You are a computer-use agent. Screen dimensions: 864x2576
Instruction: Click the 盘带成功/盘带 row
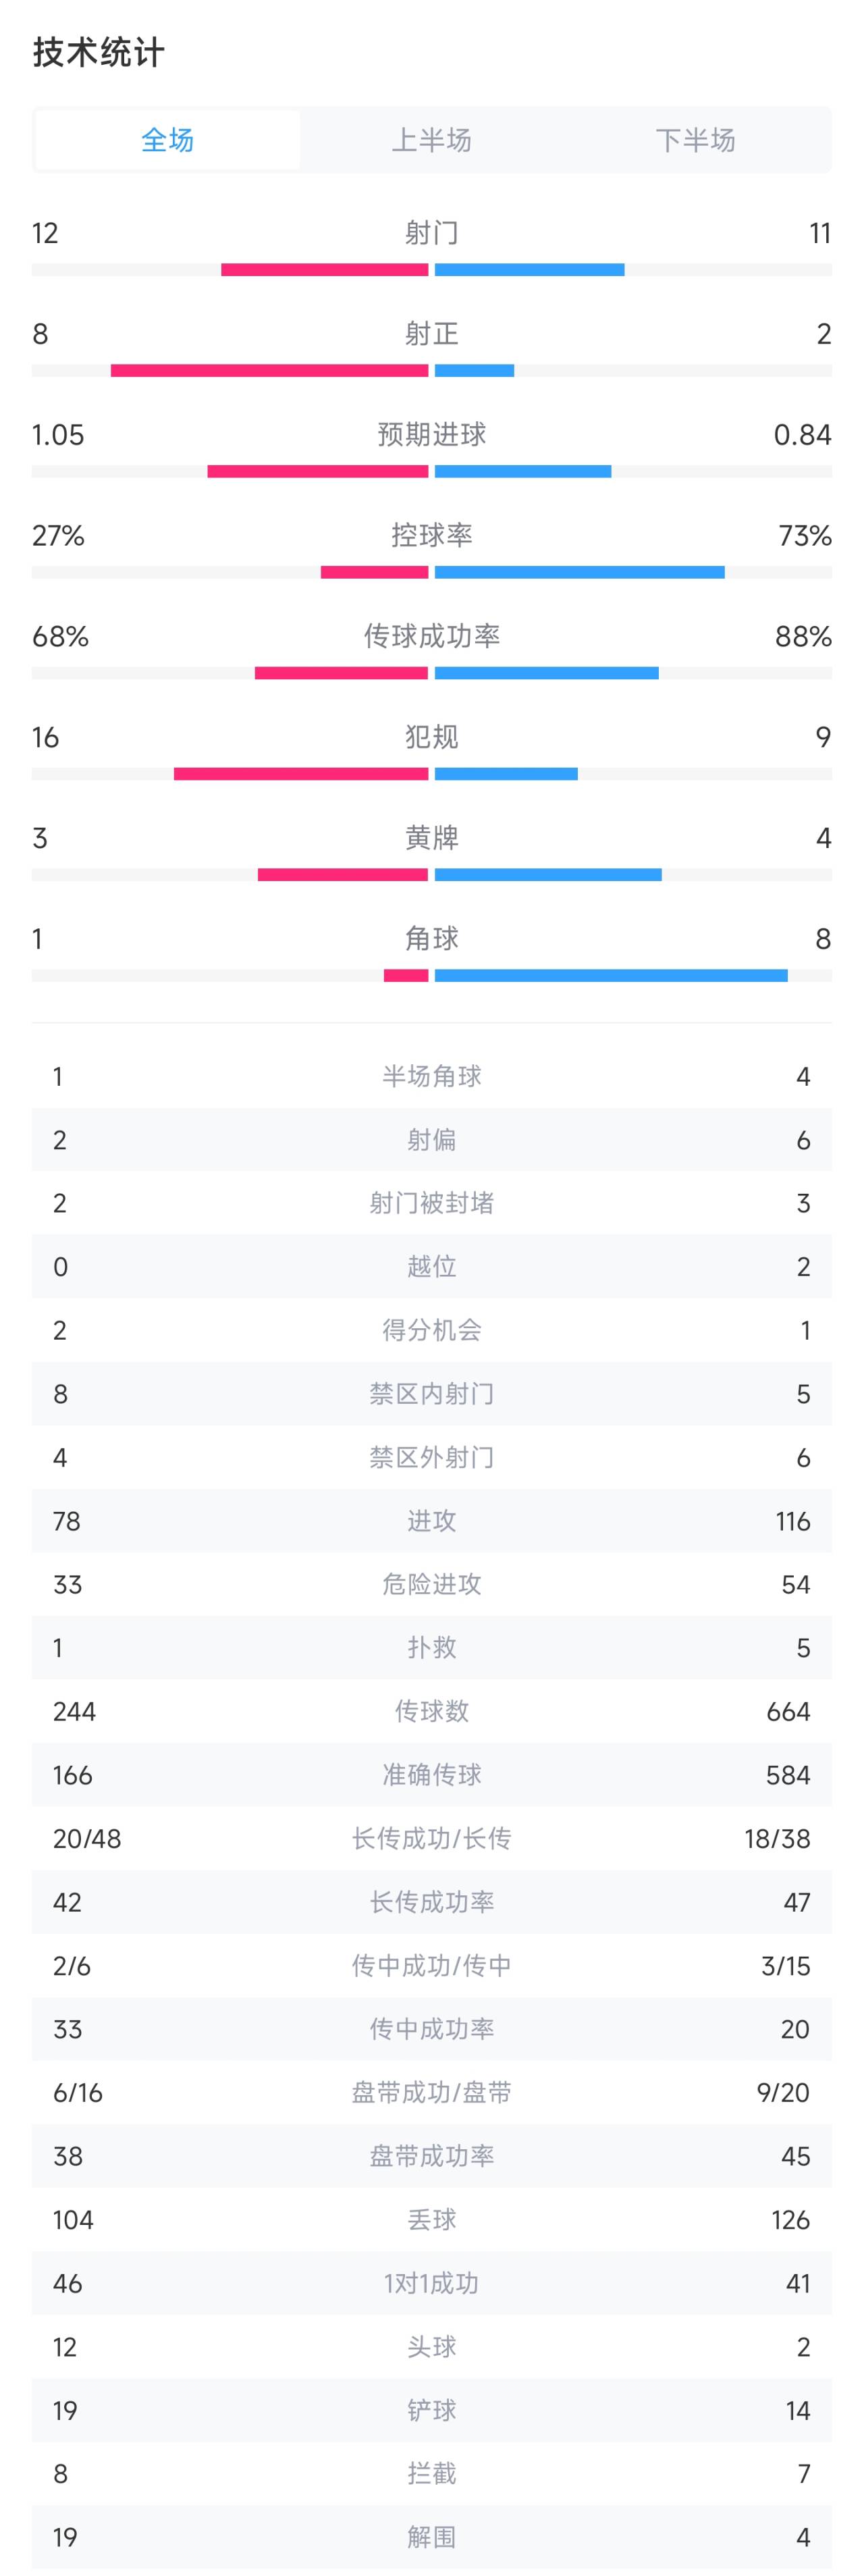point(432,2092)
